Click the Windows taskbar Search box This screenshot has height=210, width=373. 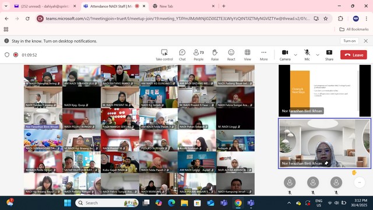[107, 203]
